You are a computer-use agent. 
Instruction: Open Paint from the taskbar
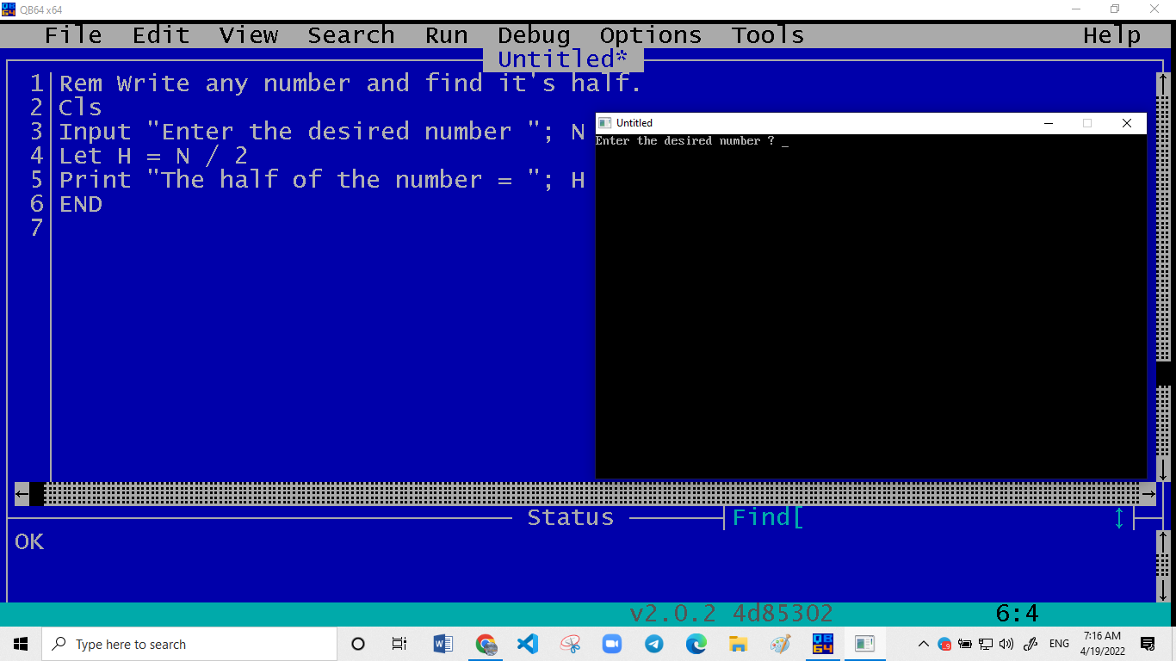coord(780,644)
